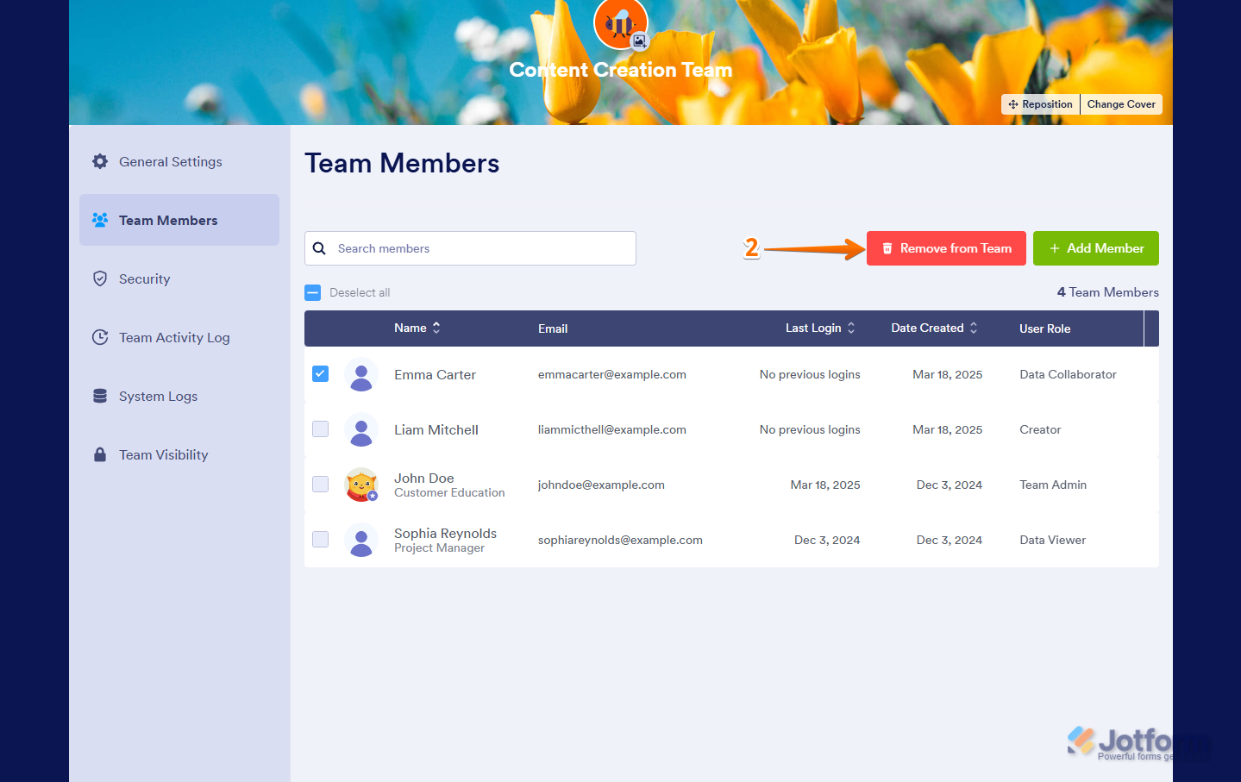Viewport: 1241px width, 782px height.
Task: Click the Team Activity Log clock icon
Action: tap(100, 337)
